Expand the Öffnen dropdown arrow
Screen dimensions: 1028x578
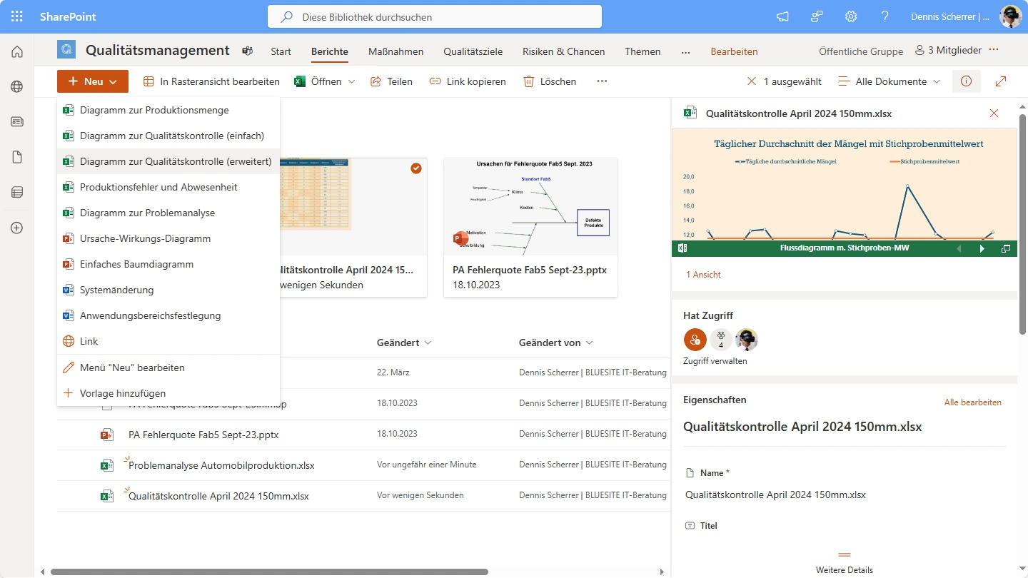click(x=351, y=81)
